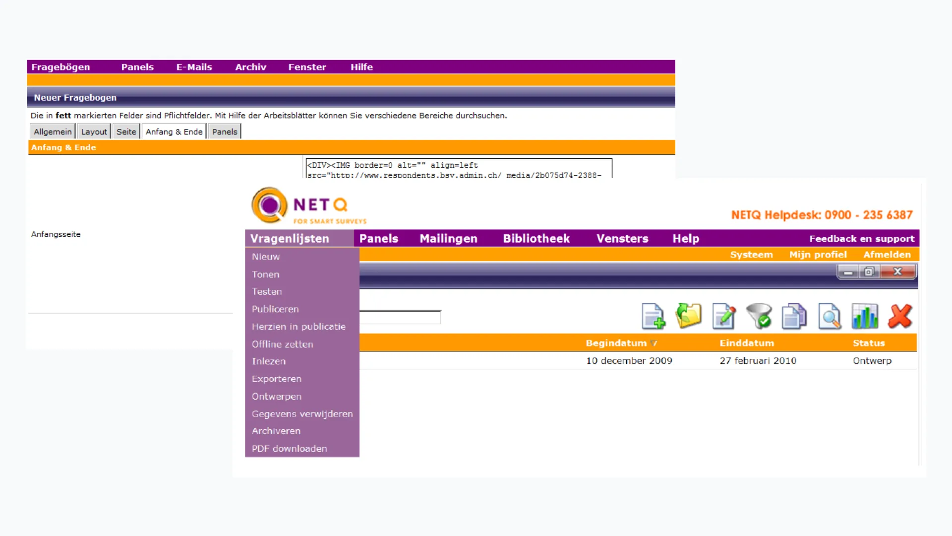
Task: Click the NETQ Helpdesk phone number text
Action: (x=822, y=215)
